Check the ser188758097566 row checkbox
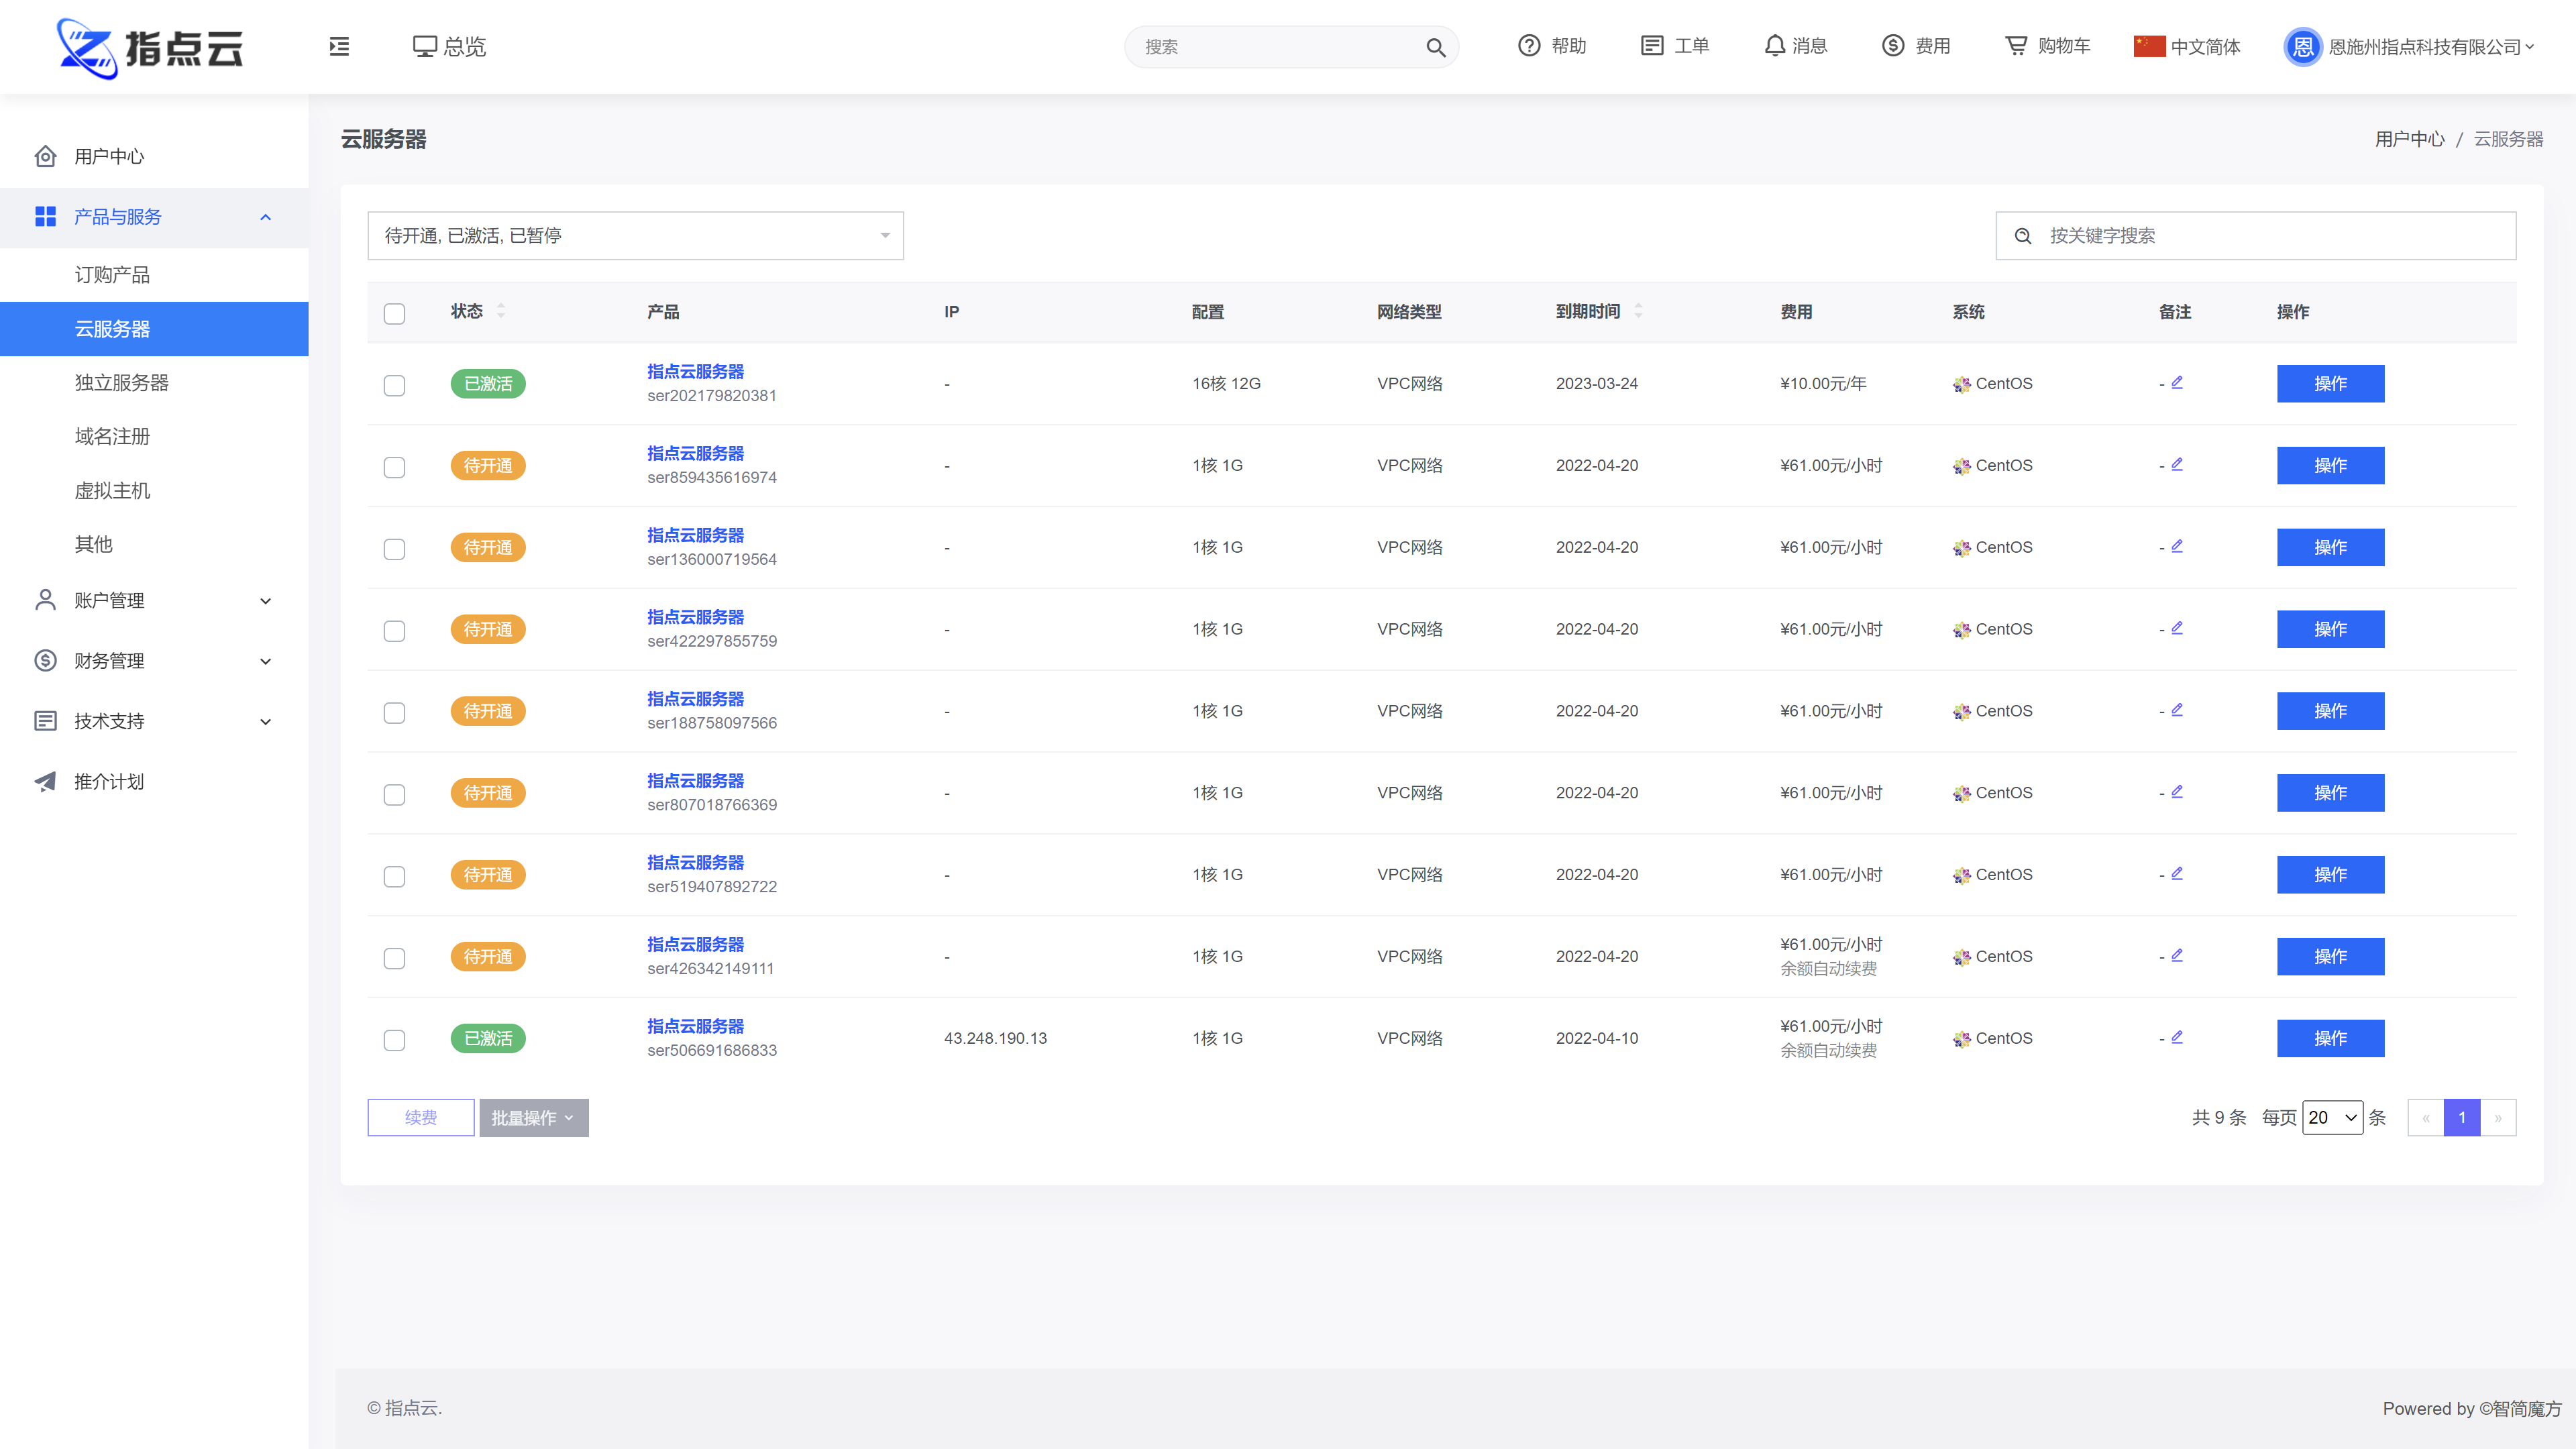This screenshot has width=2576, height=1449. coord(394,713)
